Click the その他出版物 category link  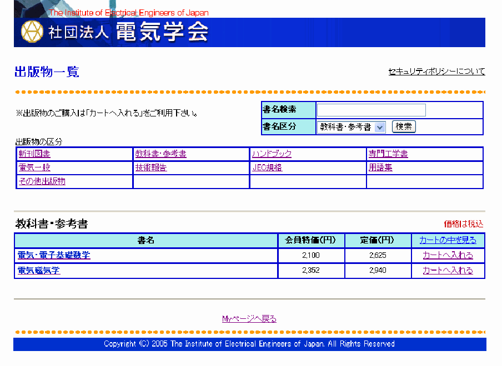42,181
